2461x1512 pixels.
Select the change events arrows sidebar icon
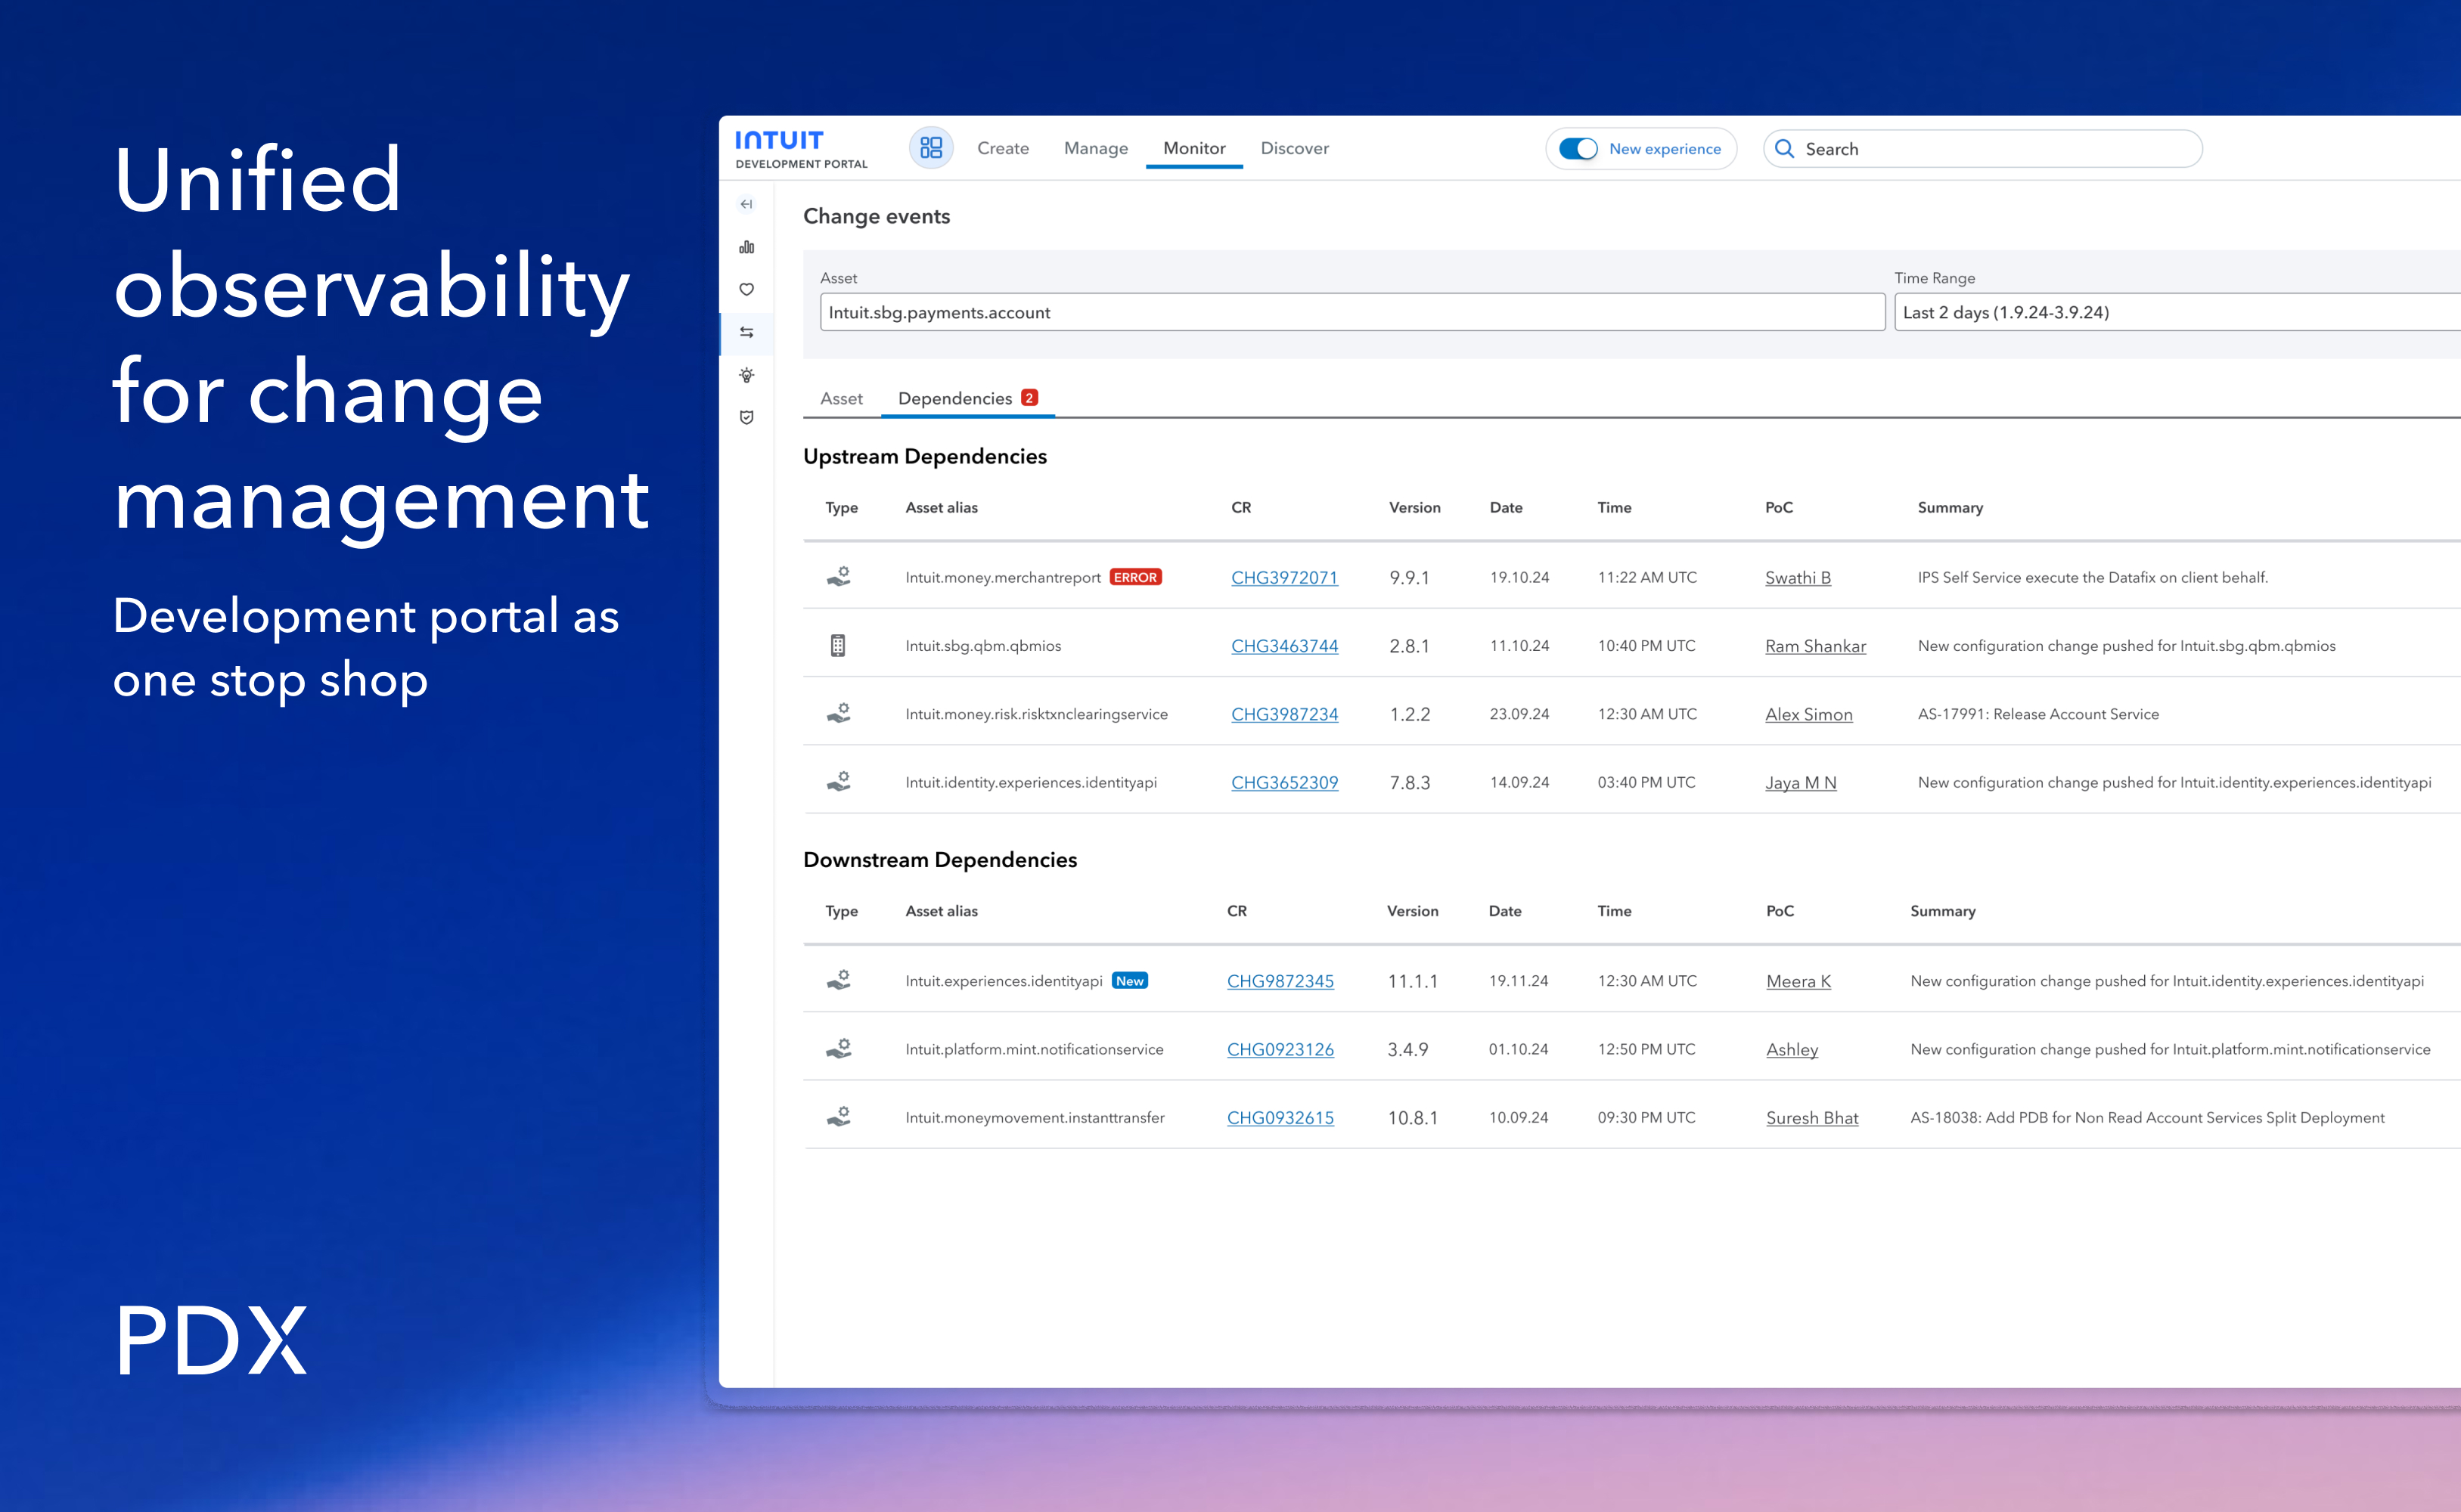click(x=746, y=332)
